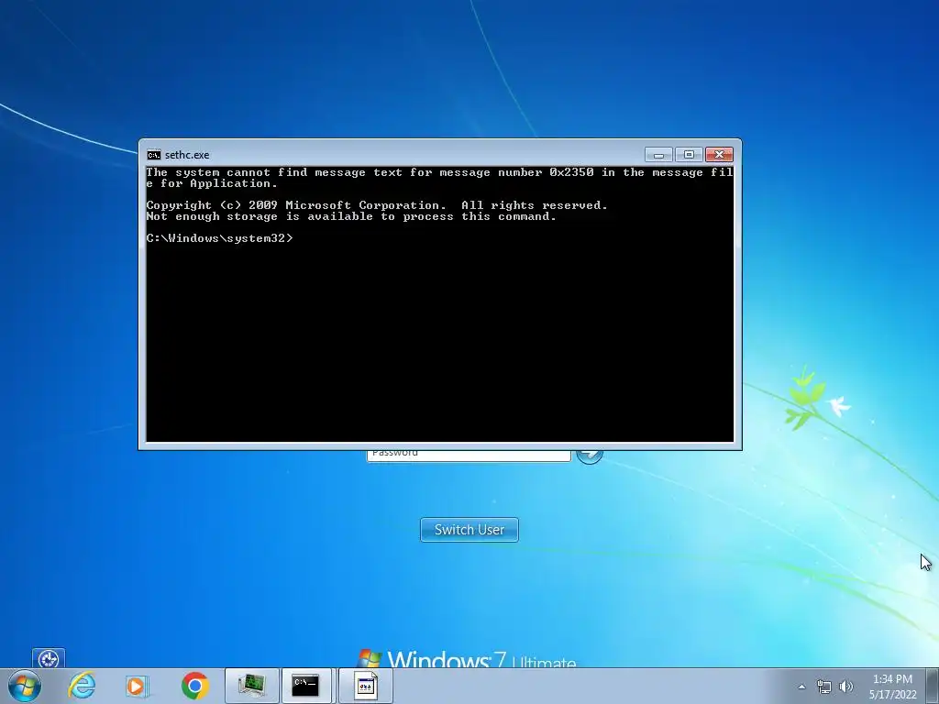The image size is (939, 704).
Task: Select the command prompt taskbar button
Action: point(306,686)
